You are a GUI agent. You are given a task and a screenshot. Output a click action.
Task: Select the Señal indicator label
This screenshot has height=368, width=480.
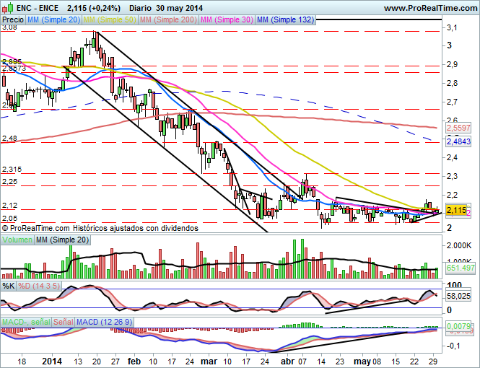64,320
